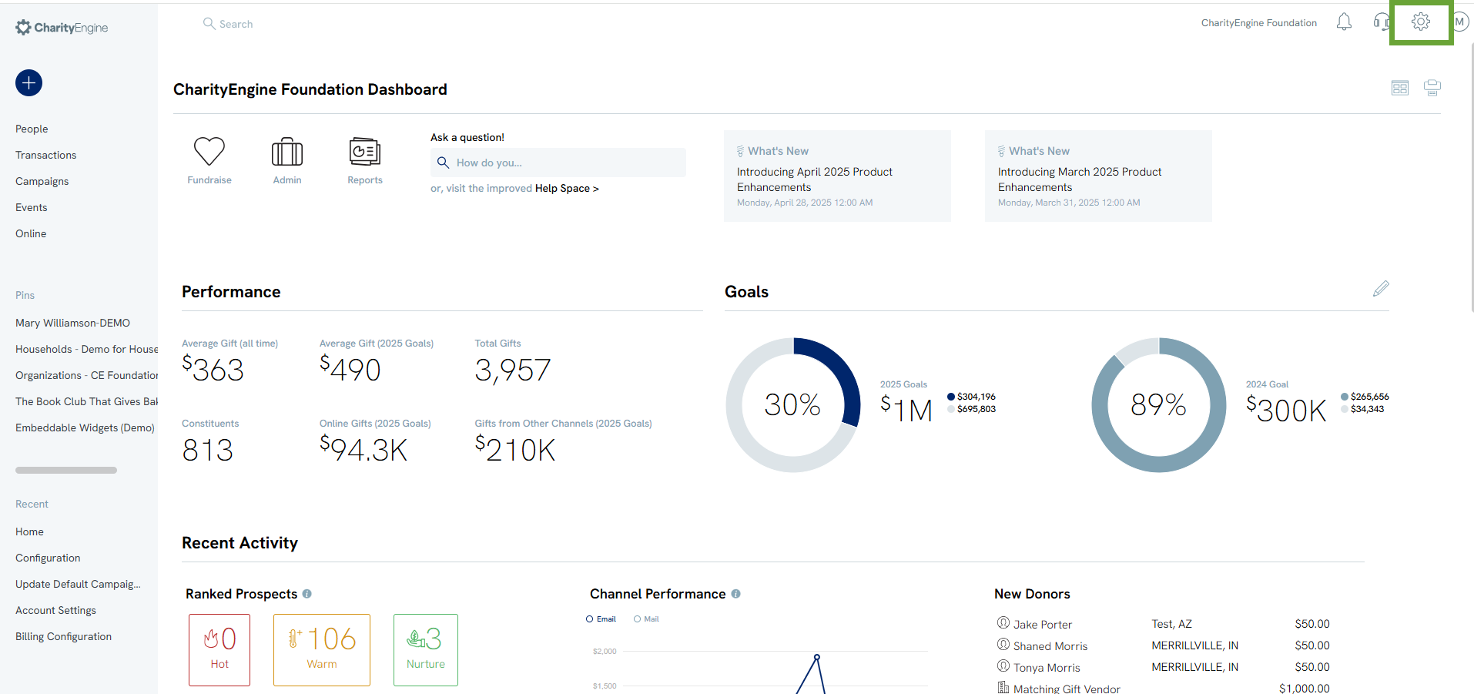Toggle the Email chart series
Image resolution: width=1474 pixels, height=694 pixels.
(601, 619)
